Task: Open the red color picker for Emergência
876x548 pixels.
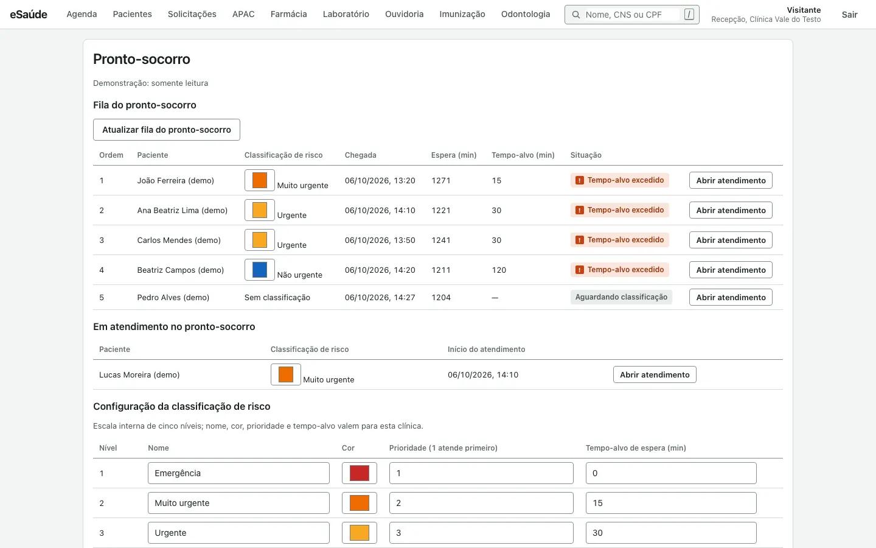Action: (360, 473)
